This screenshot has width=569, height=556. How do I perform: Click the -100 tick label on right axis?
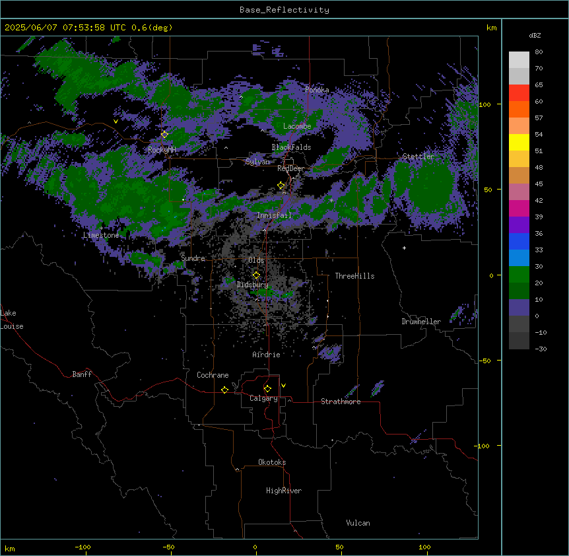coord(483,446)
